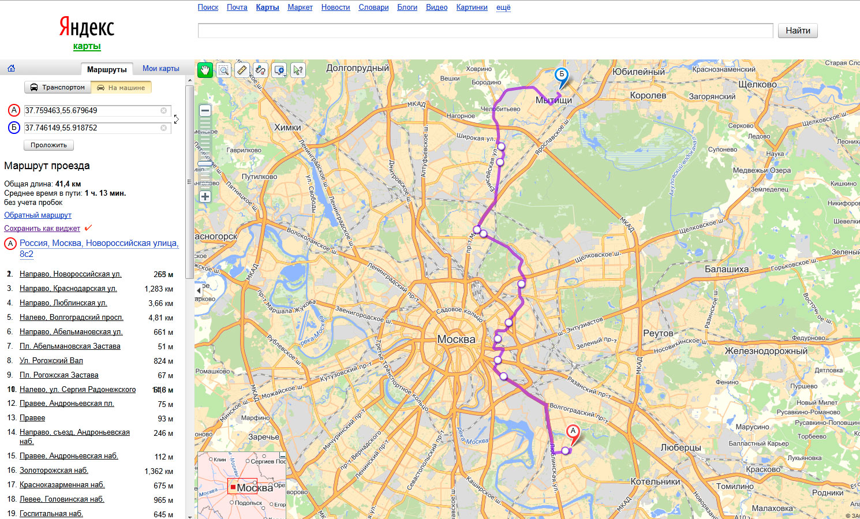The image size is (860, 519).
Task: Open the add placemark tool
Action: point(279,70)
